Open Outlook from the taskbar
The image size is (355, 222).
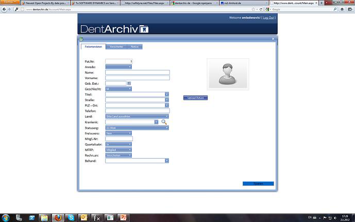coord(84,218)
